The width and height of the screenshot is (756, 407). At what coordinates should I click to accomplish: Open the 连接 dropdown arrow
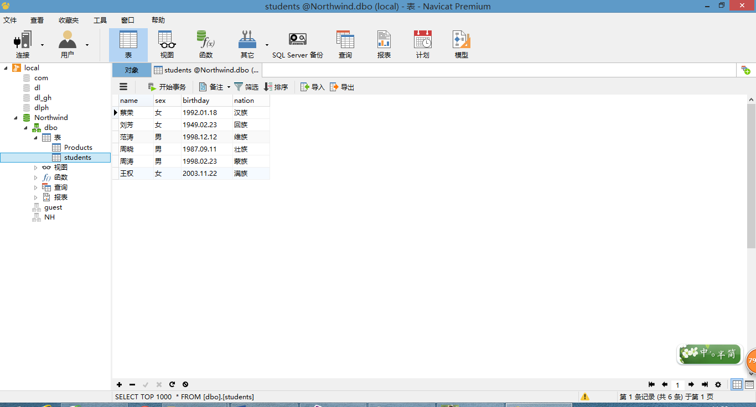(x=42, y=45)
